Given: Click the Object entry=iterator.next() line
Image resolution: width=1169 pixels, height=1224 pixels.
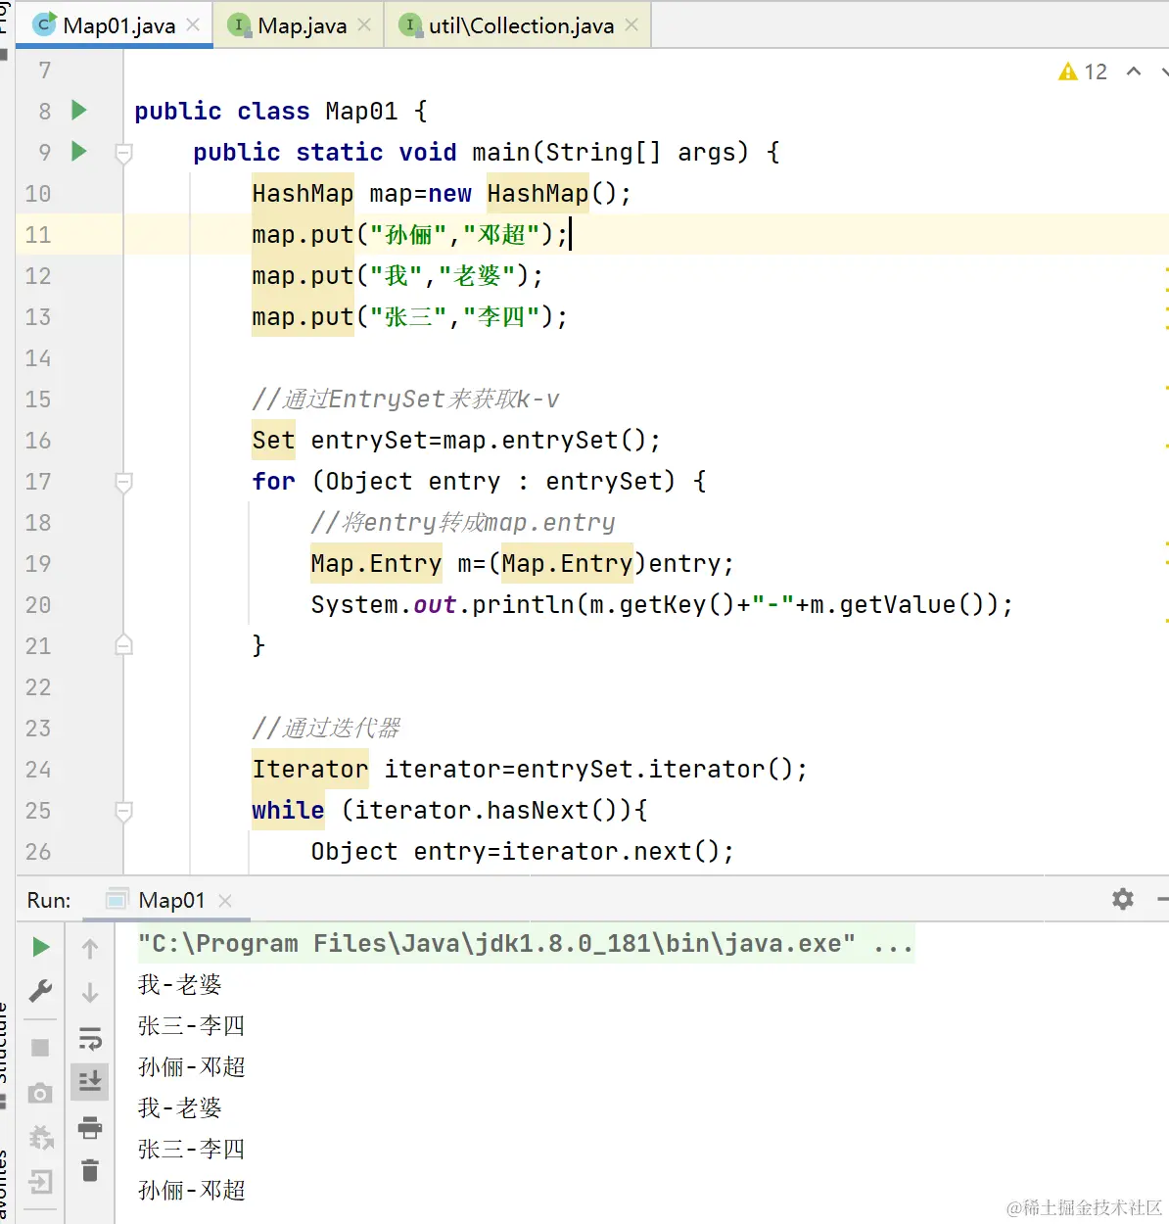Looking at the screenshot, I should [522, 852].
